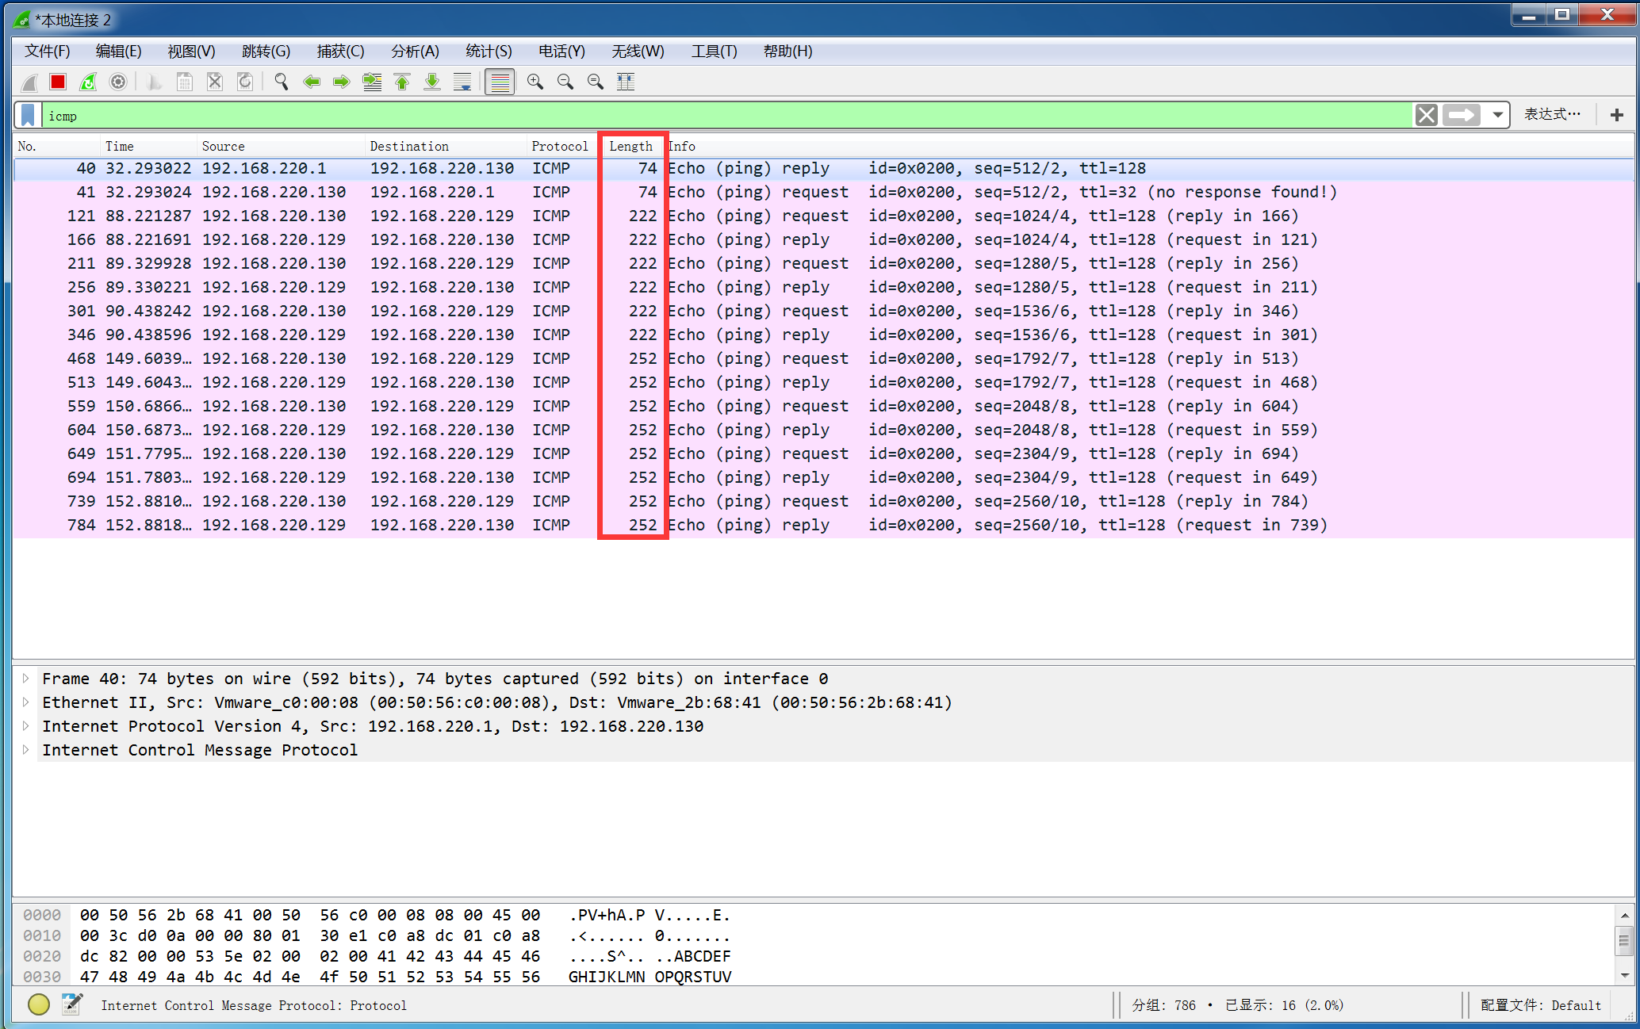Image resolution: width=1640 pixels, height=1029 pixels.
Task: Zoom out the packet text
Action: click(x=565, y=82)
